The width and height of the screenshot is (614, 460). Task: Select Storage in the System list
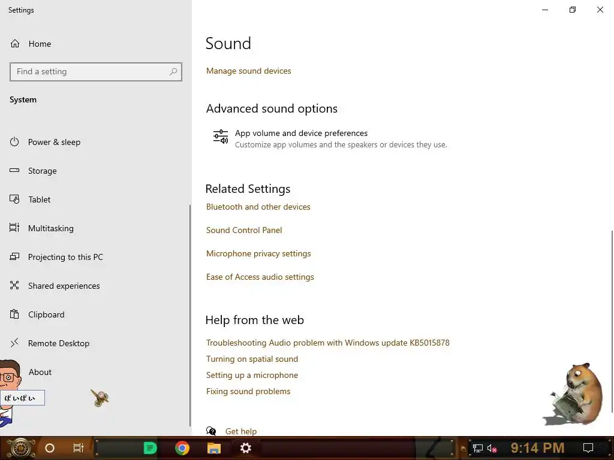[43, 171]
